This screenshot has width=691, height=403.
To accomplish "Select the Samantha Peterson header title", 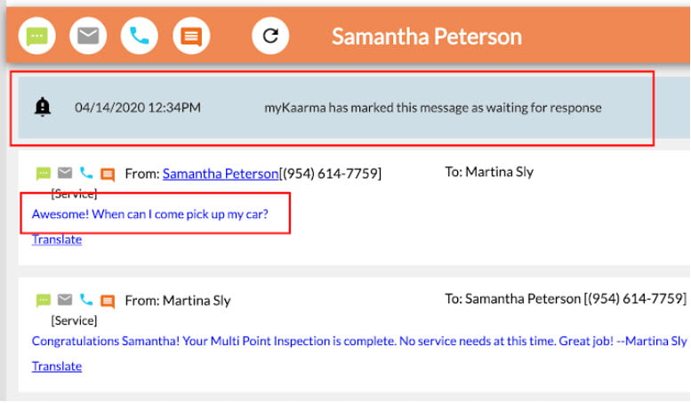I will [x=427, y=36].
